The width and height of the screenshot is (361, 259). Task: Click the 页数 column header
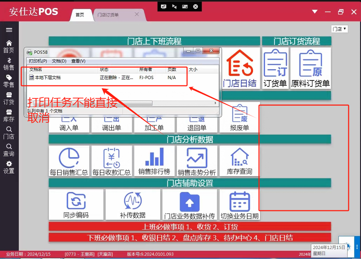172,69
